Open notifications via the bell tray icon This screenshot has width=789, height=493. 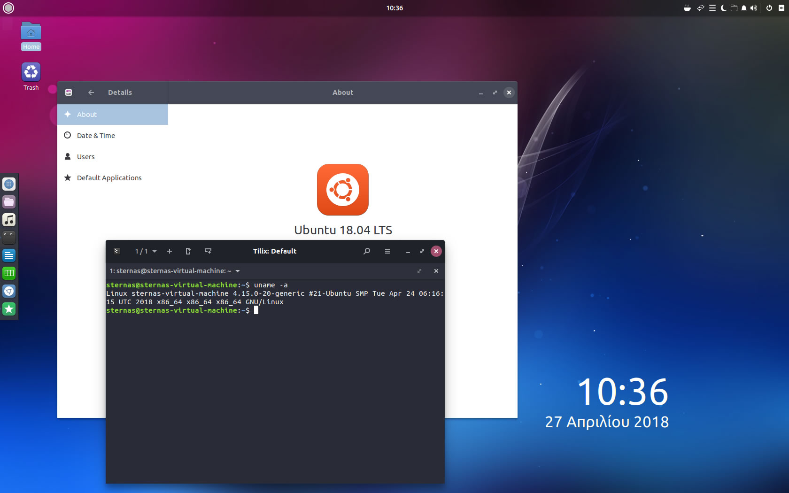coord(744,8)
